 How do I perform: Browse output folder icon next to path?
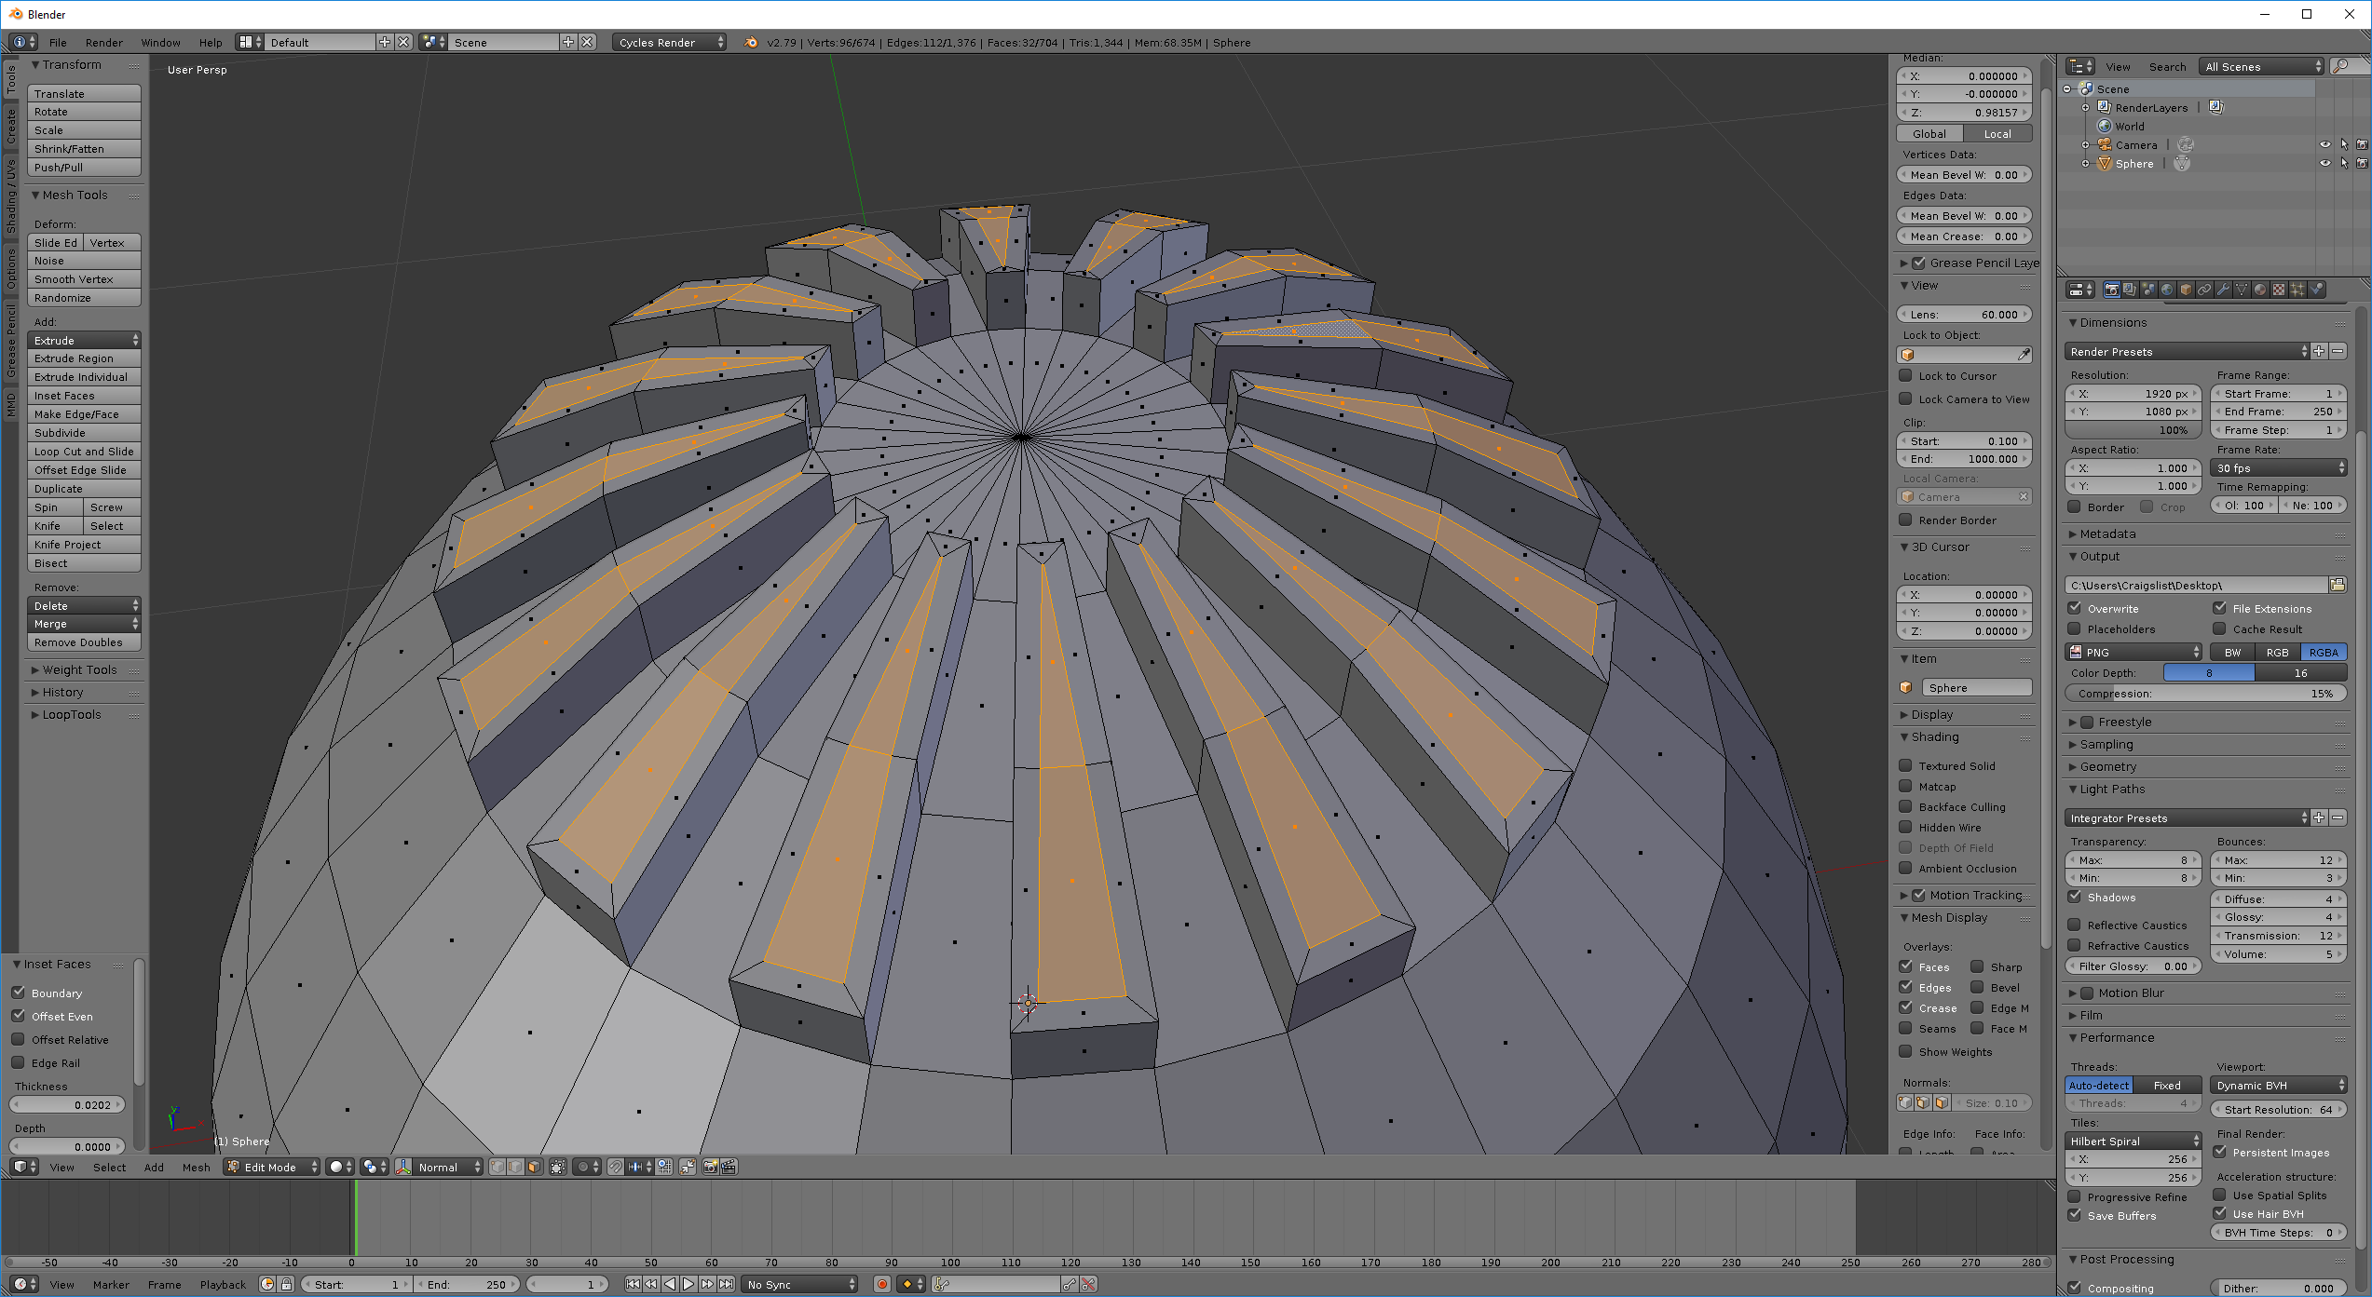coord(2338,585)
